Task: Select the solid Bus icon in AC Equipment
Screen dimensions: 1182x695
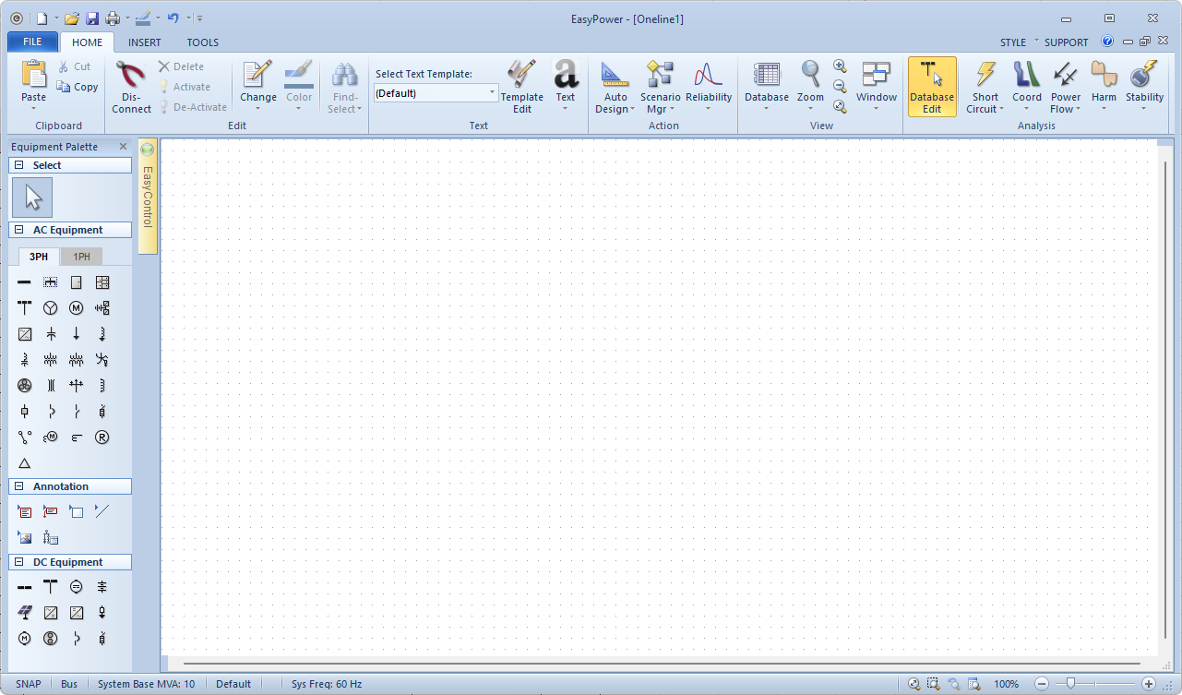Action: point(25,282)
